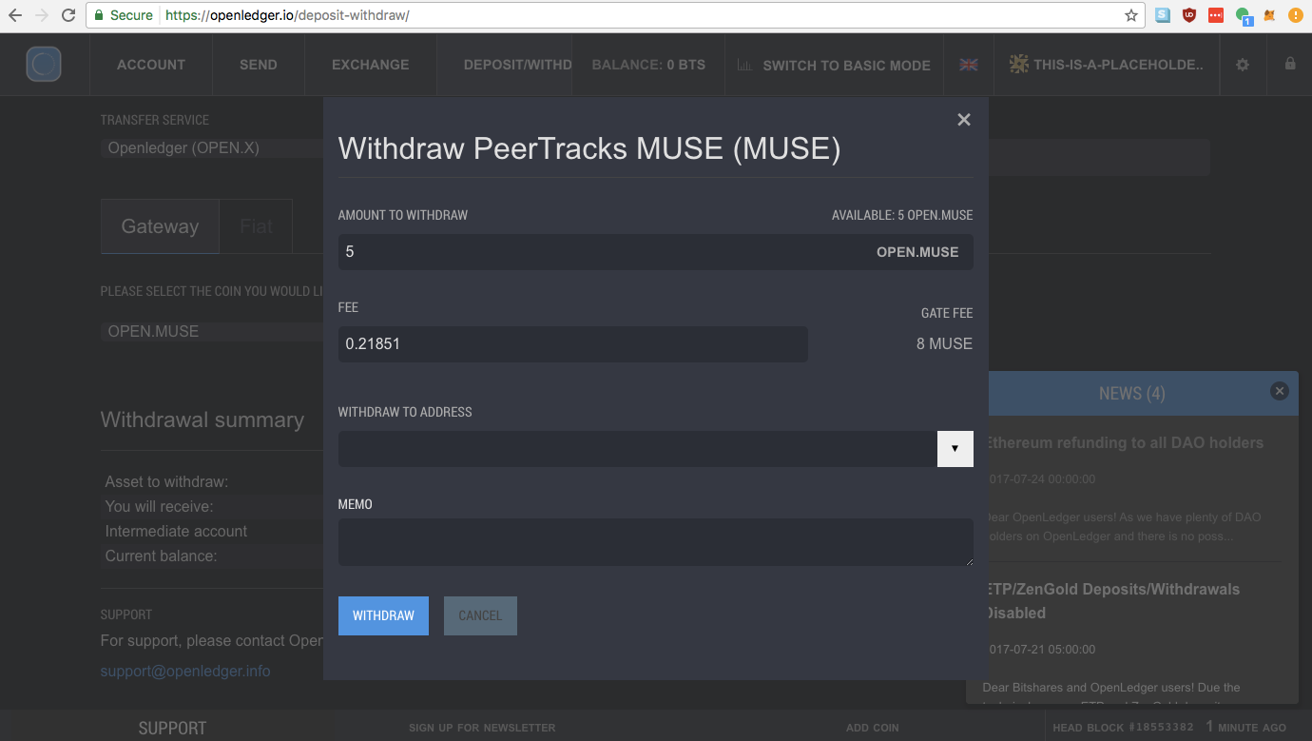The image size is (1312, 741).
Task: Dismiss the News panel using its X
Action: point(1280,391)
